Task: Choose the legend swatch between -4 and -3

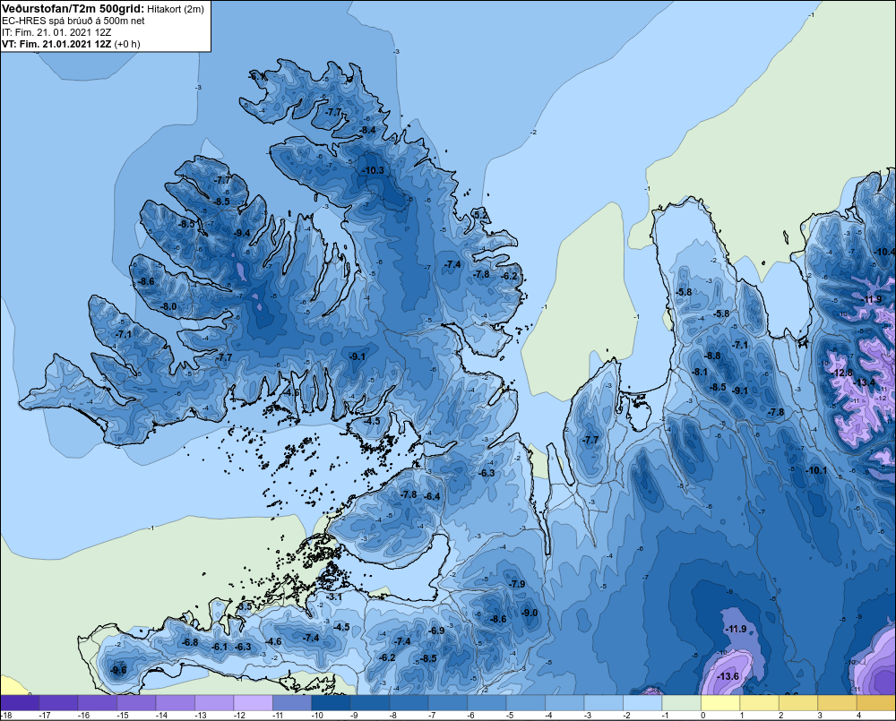Action: tap(564, 702)
